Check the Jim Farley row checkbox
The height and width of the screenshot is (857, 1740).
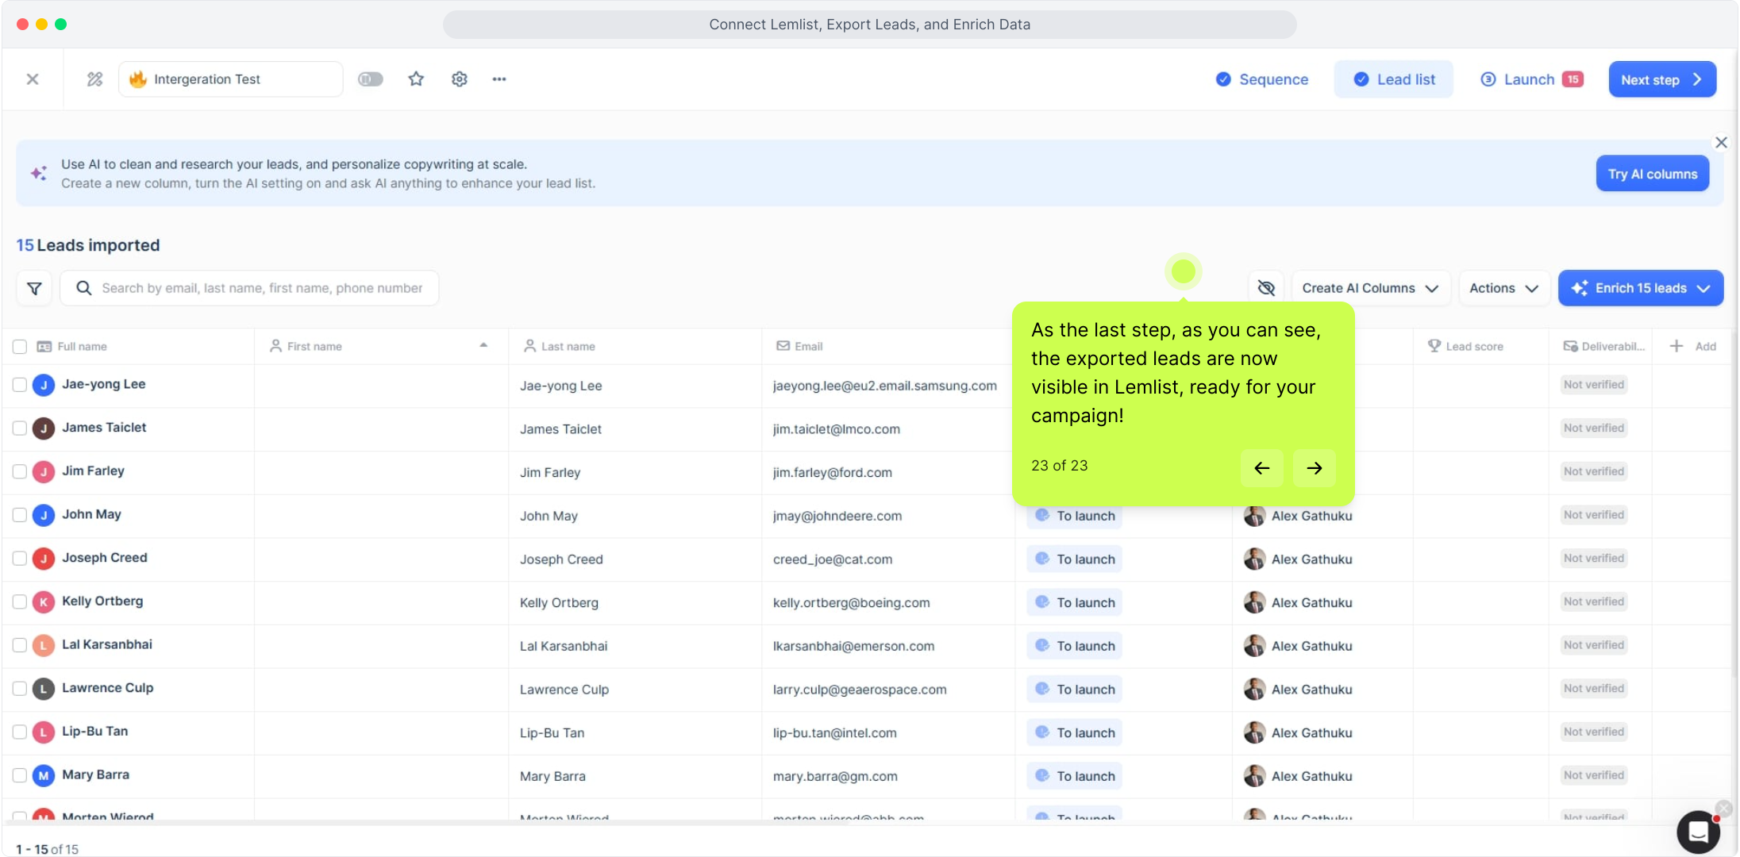click(20, 472)
